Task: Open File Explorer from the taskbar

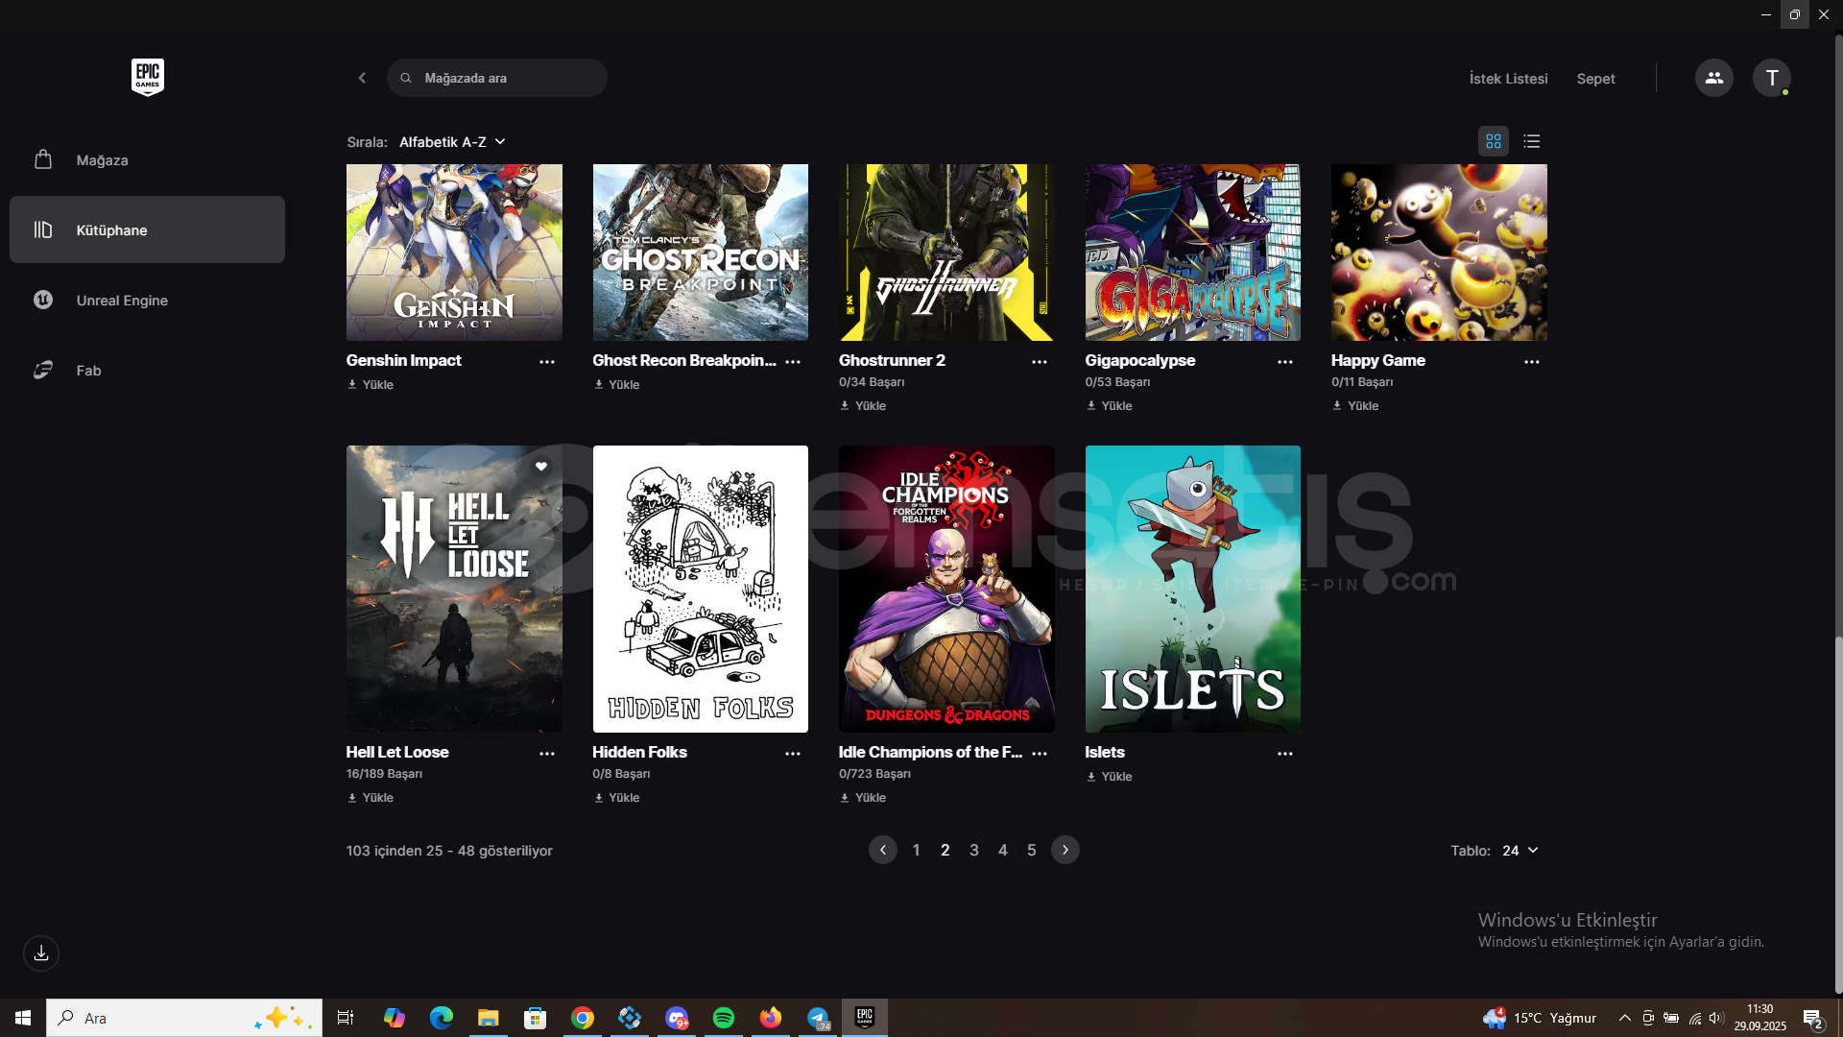Action: tap(489, 1018)
